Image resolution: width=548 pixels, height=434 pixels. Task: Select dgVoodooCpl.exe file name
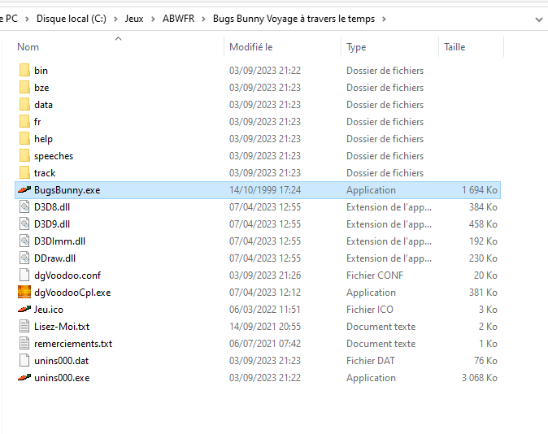[72, 293]
